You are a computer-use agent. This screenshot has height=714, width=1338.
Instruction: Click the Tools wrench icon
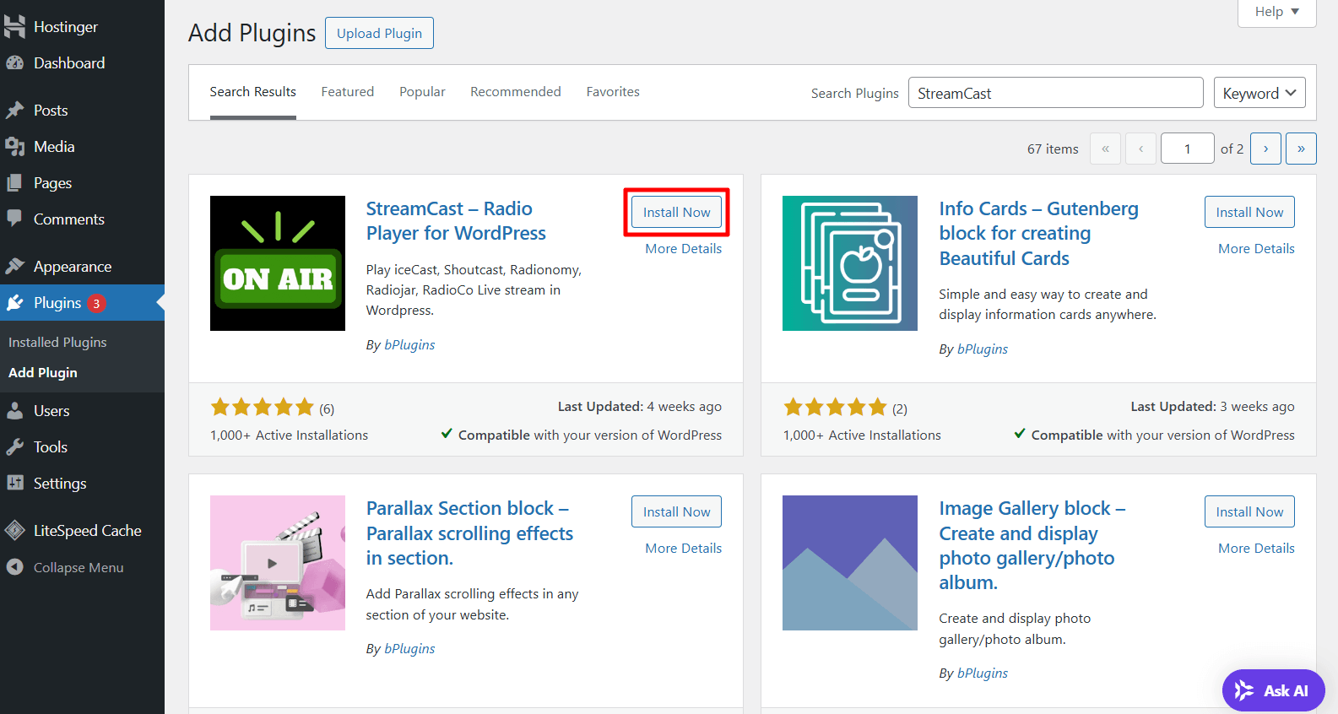(x=14, y=447)
